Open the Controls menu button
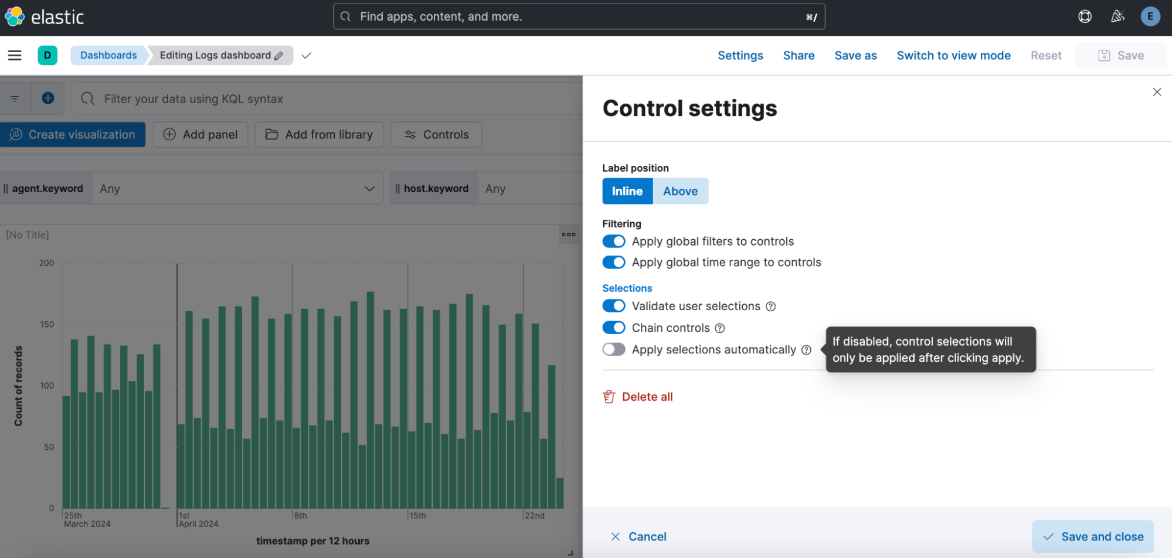The height and width of the screenshot is (558, 1172). [436, 135]
